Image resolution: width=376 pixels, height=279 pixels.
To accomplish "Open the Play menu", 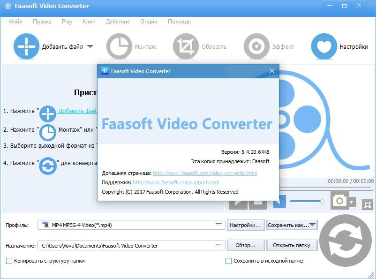I will point(67,22).
